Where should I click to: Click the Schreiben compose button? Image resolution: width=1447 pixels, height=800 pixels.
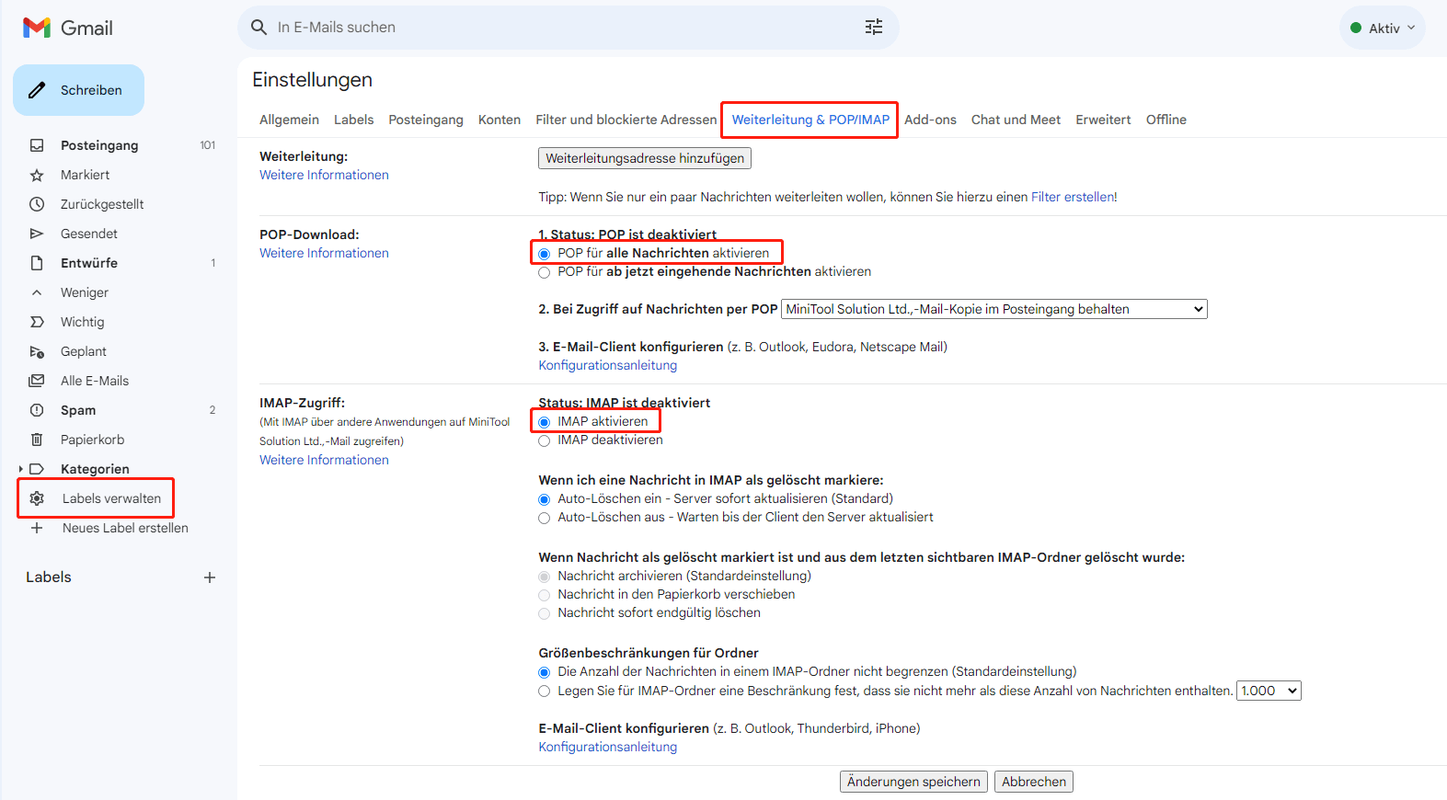tap(78, 90)
